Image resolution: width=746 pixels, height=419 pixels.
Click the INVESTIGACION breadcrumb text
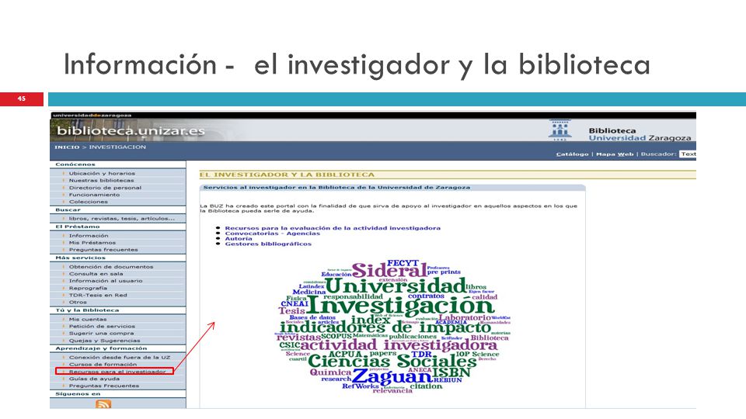(x=117, y=147)
